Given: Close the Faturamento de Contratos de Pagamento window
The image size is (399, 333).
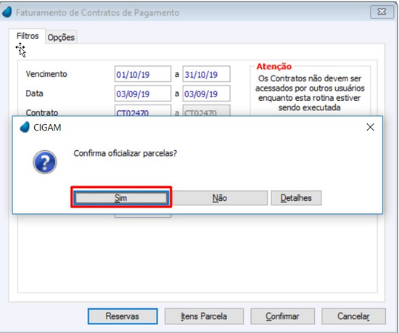Looking at the screenshot, I should [x=382, y=12].
